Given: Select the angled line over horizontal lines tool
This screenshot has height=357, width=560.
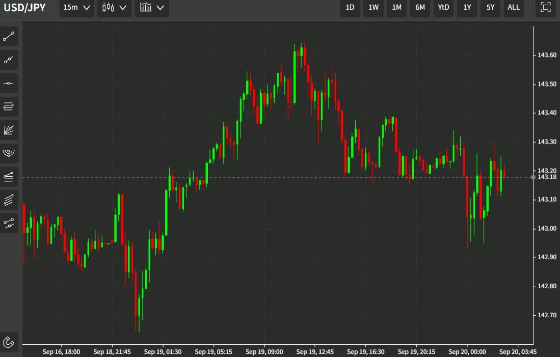Looking at the screenshot, I should 9,176.
